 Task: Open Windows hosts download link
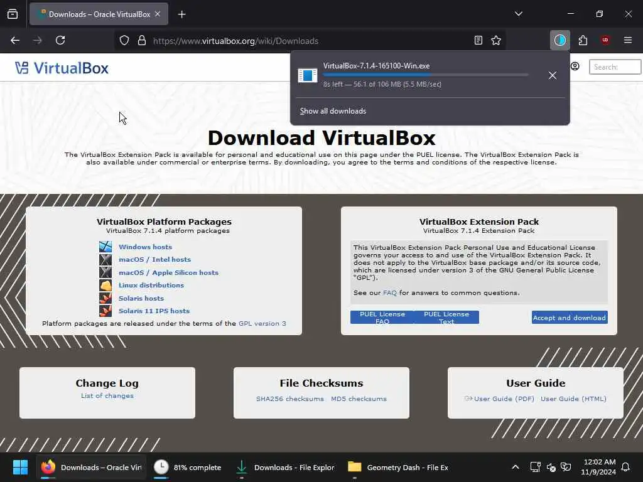145,247
